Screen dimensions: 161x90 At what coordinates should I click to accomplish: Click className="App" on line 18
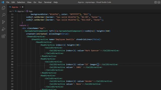(x=36, y=28)
